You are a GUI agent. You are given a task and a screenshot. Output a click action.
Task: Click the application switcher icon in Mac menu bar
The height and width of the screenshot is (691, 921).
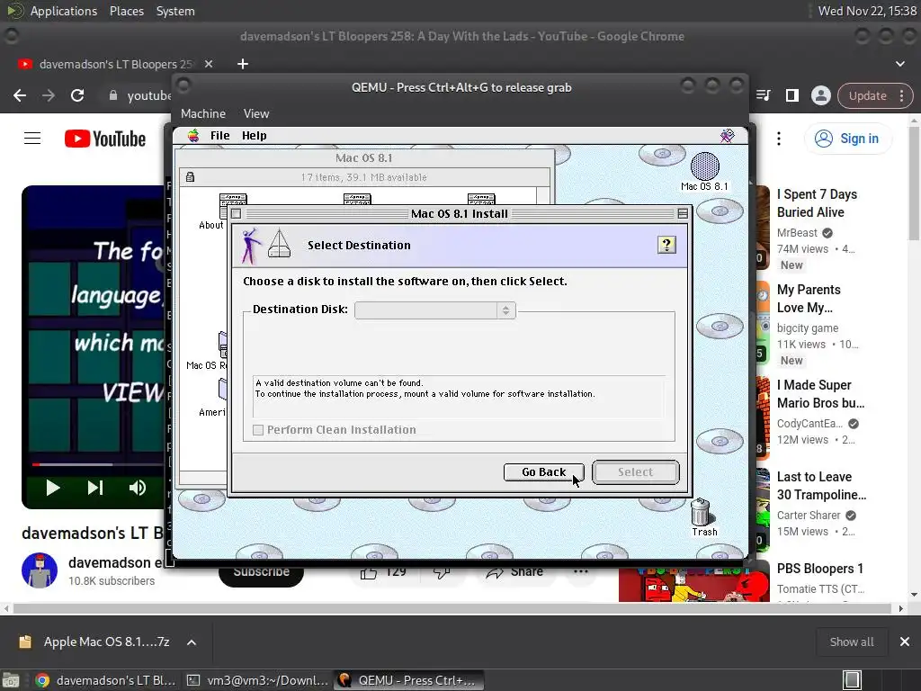[x=727, y=136]
